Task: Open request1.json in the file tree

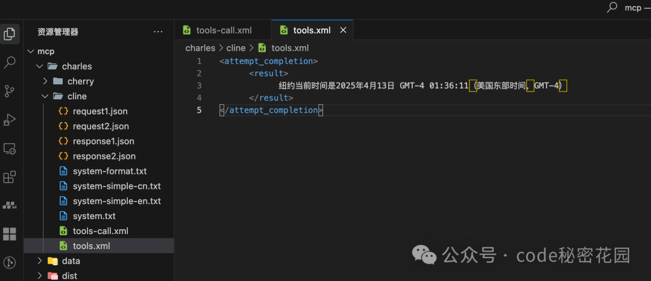Action: [99, 111]
